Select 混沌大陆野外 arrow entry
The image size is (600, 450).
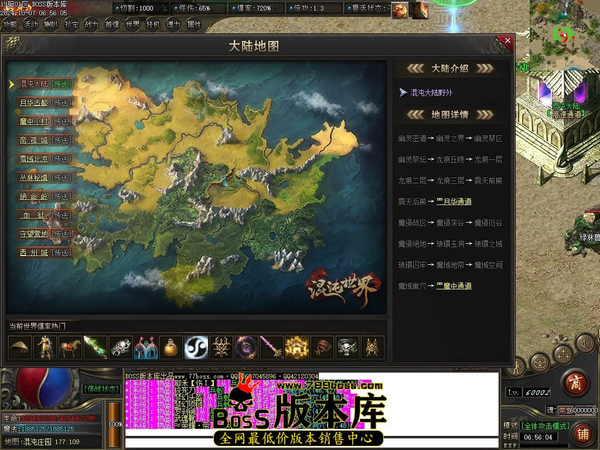(x=431, y=93)
